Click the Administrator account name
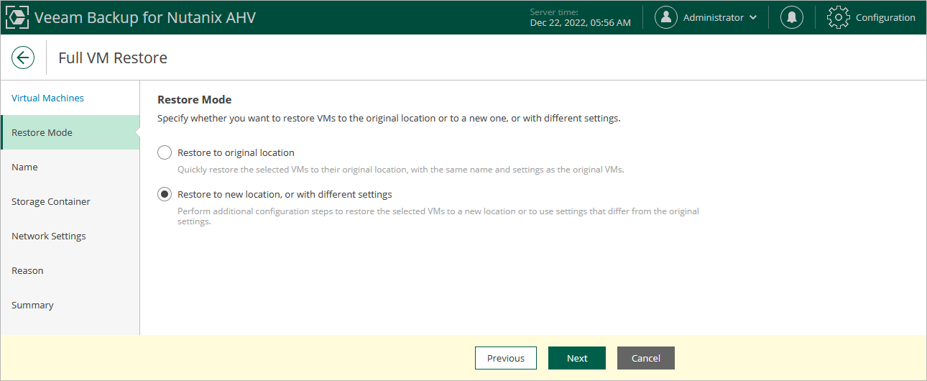 click(x=714, y=17)
